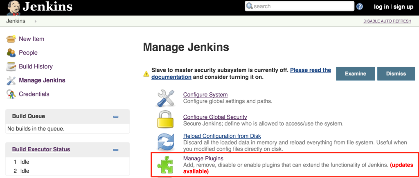Screen dimensions: 419x178
Task: Click the New Item box icon
Action: coord(11,39)
